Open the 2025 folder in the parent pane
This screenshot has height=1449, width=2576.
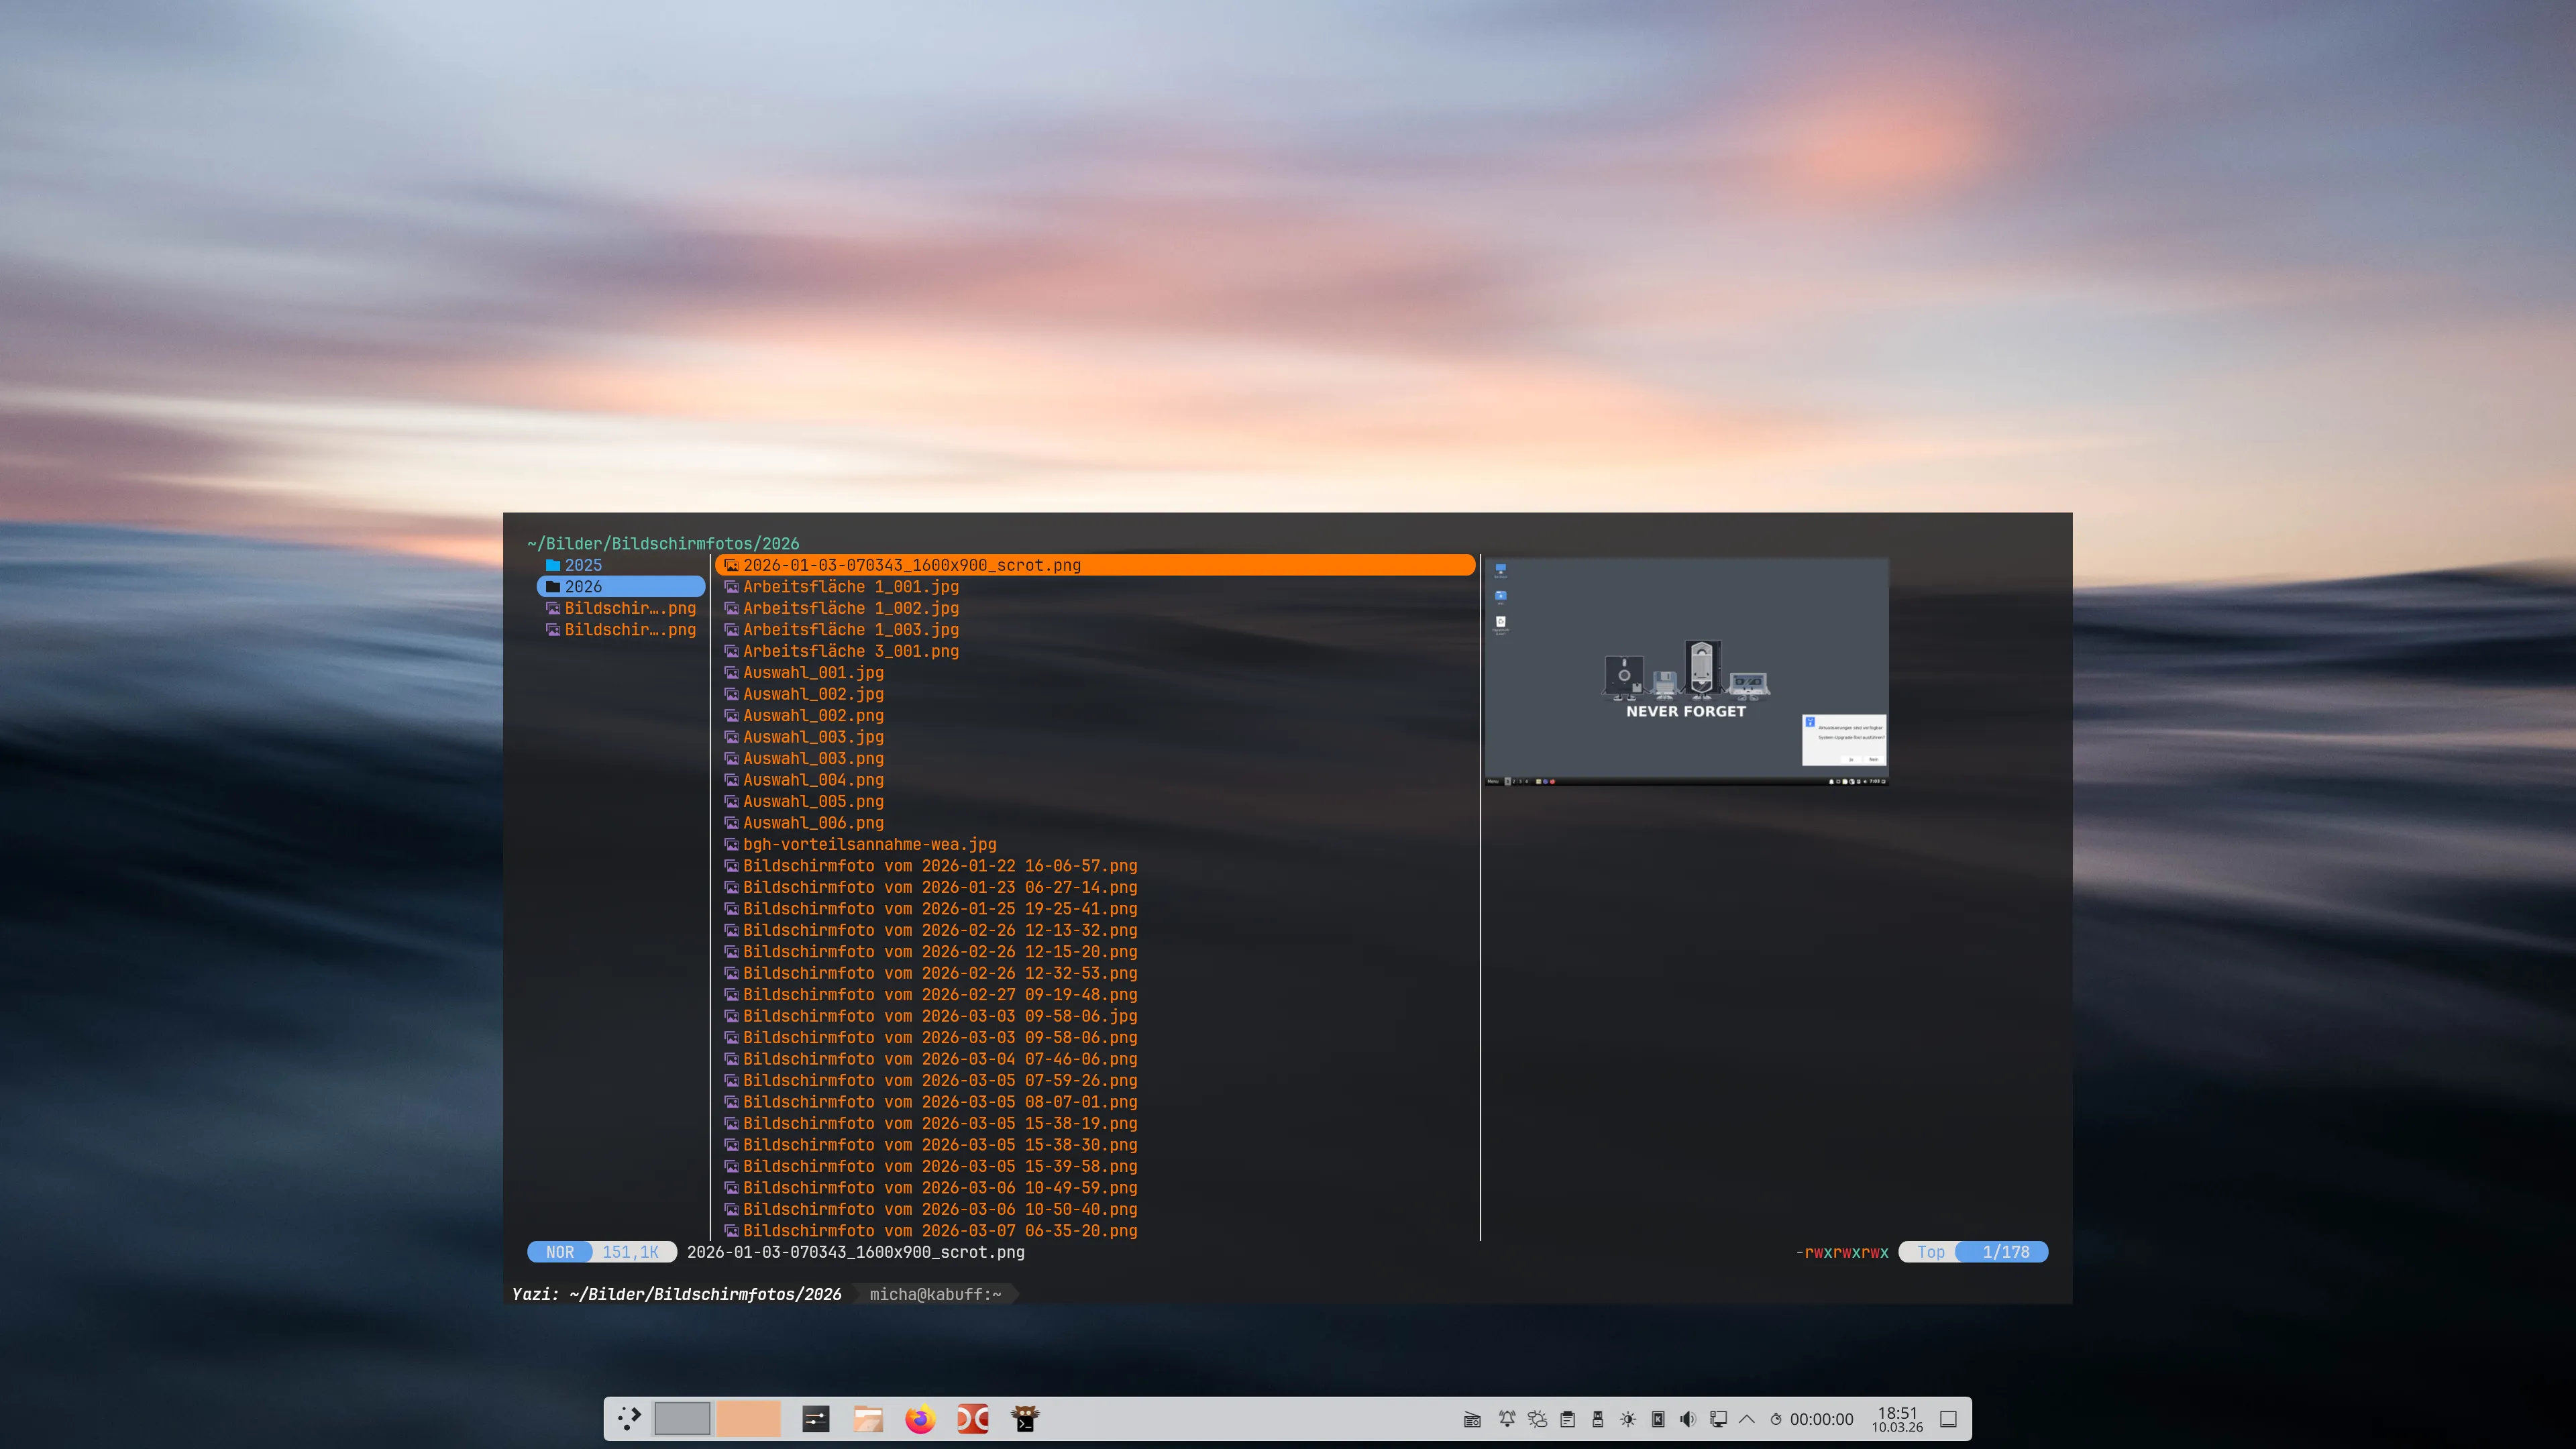[583, 565]
